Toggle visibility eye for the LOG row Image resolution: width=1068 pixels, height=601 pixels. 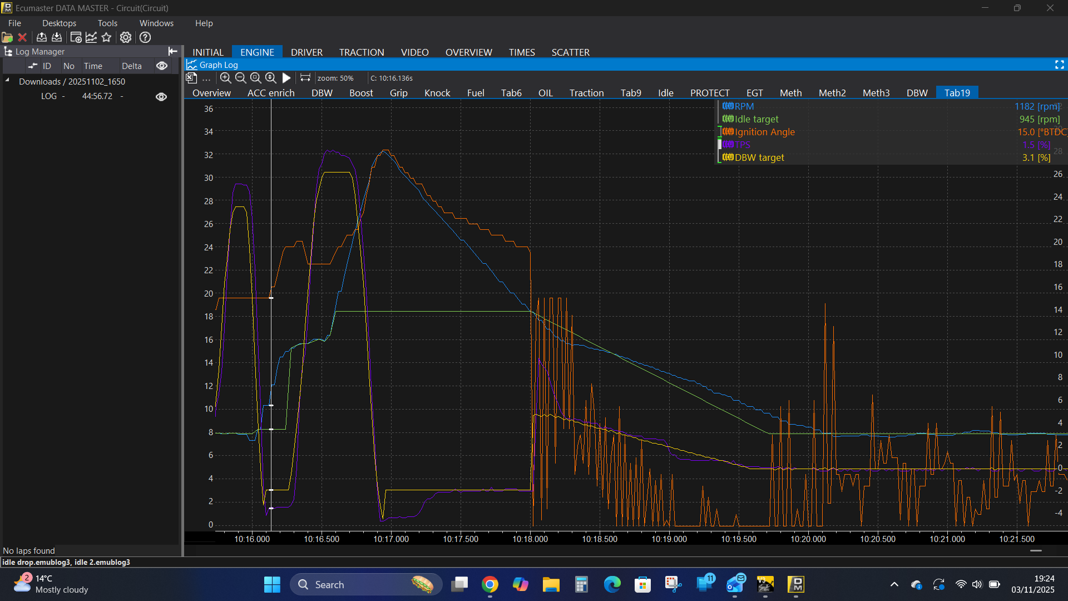pos(161,96)
